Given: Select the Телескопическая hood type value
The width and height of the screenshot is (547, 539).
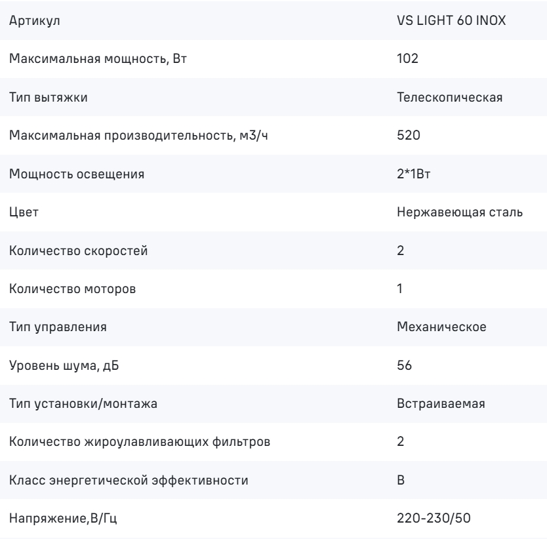Looking at the screenshot, I should click(x=450, y=97).
